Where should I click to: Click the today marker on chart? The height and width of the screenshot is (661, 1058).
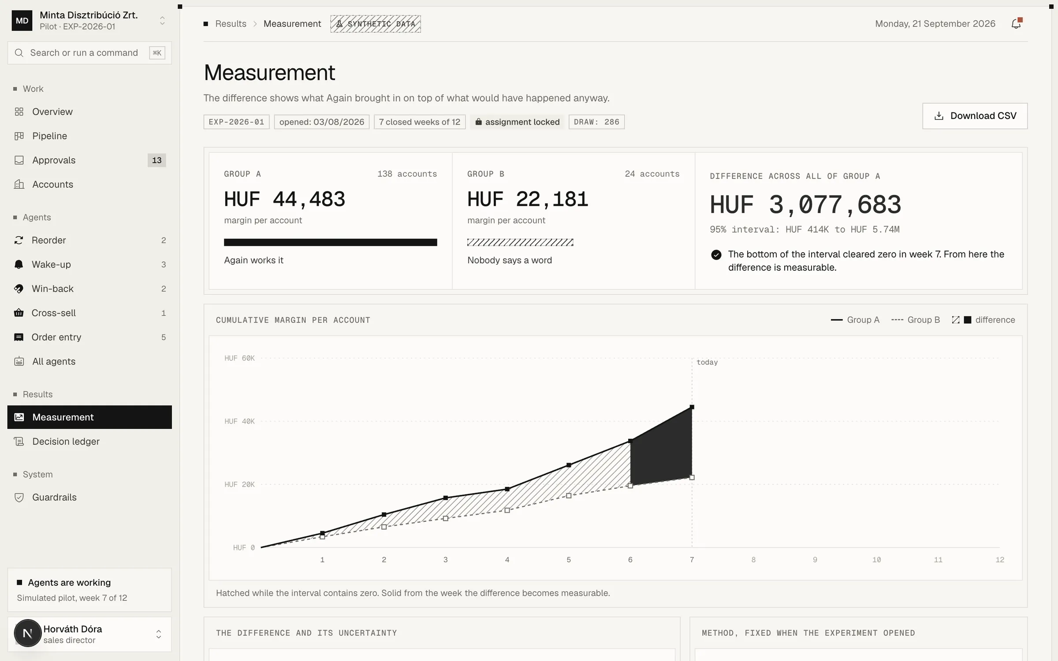pos(707,362)
